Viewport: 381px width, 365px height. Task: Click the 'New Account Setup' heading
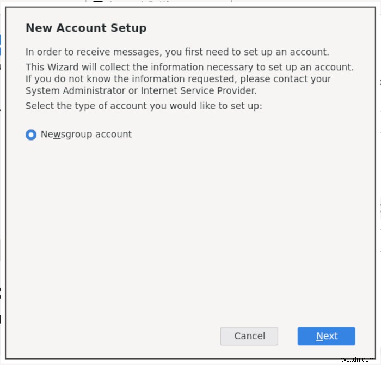(86, 28)
